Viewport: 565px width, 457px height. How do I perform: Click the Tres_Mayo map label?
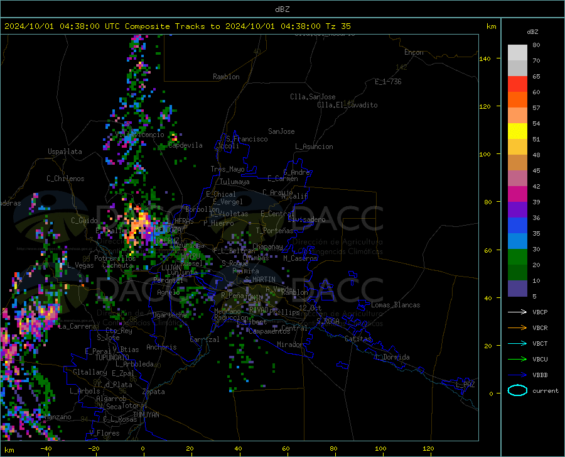[227, 169]
